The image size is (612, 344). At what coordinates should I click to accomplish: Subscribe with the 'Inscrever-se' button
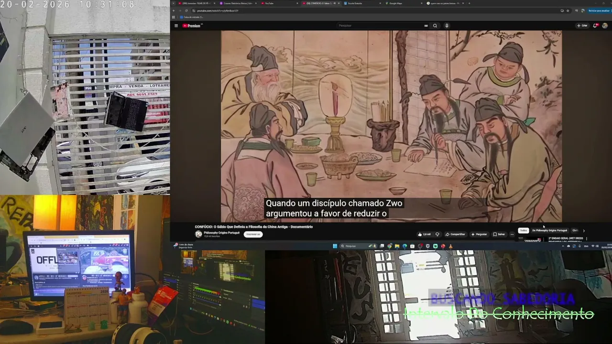[253, 234]
